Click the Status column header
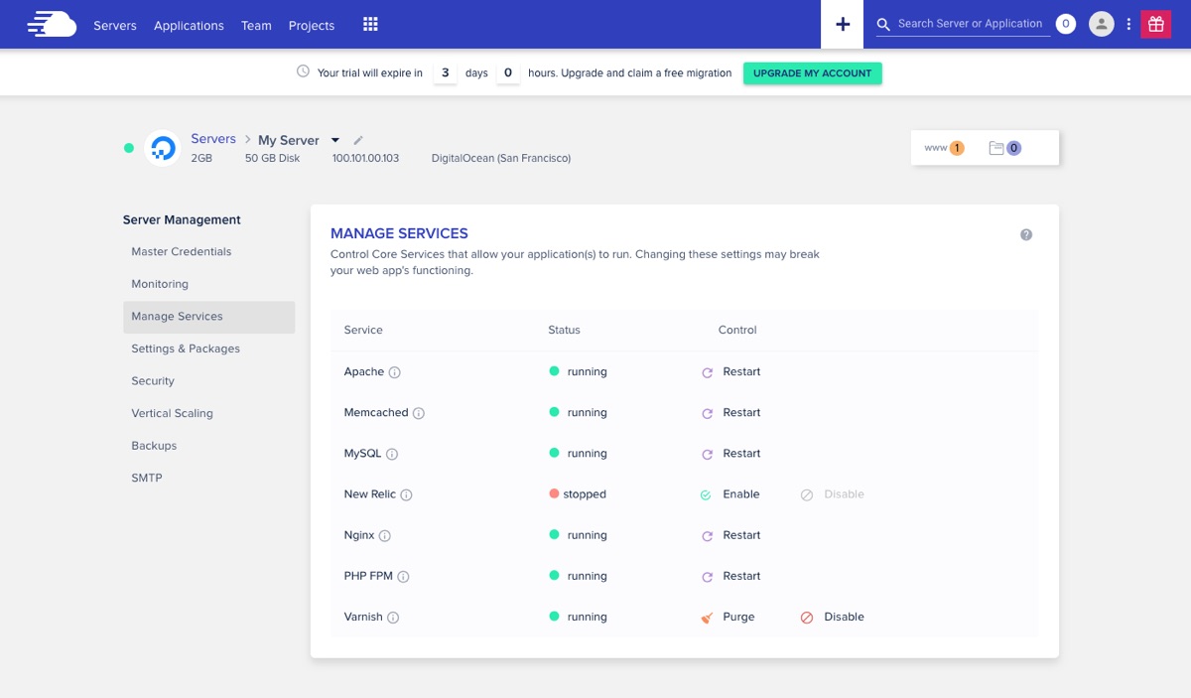 (x=564, y=330)
